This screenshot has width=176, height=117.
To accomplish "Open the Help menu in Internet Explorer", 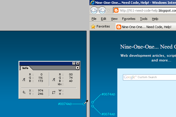I will (x=155, y=19).
